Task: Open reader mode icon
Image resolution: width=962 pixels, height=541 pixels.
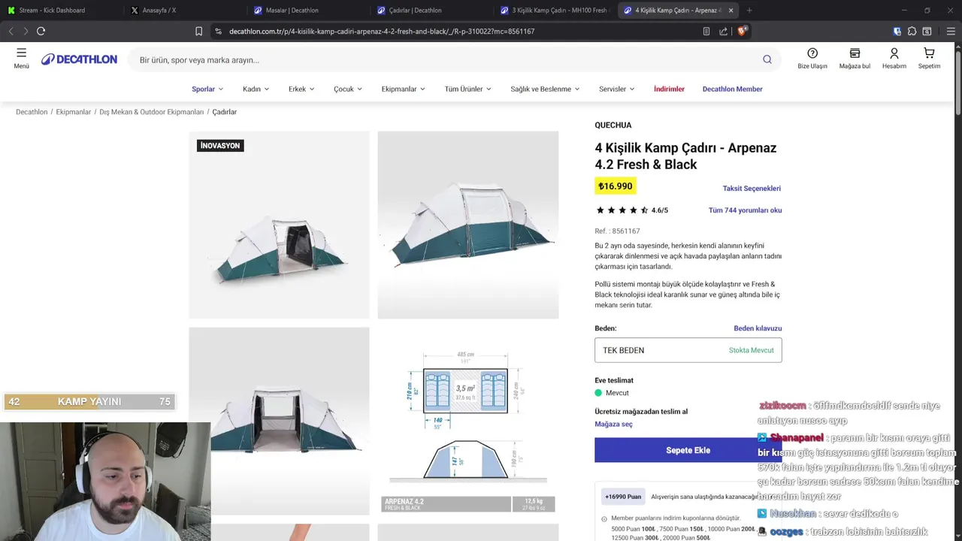Action: click(x=706, y=31)
